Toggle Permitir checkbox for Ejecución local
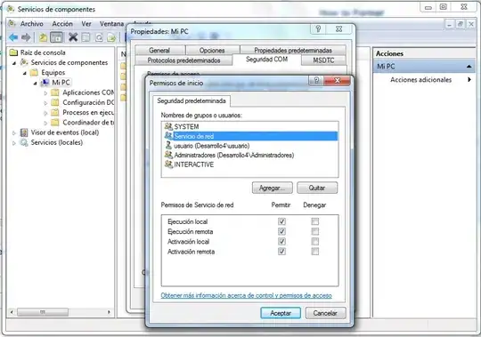The height and width of the screenshot is (337, 481). tap(281, 221)
